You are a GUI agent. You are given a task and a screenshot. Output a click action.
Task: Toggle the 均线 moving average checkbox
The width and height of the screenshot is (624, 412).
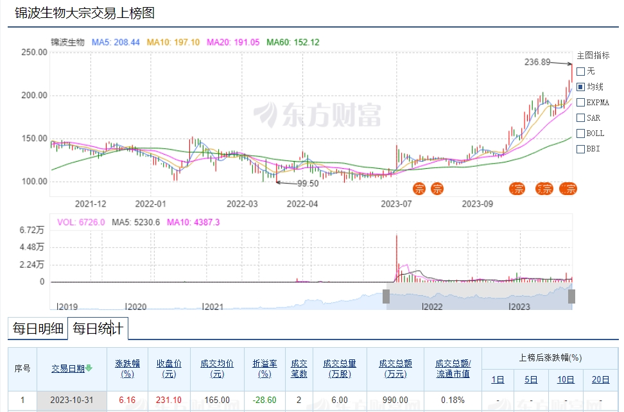click(581, 87)
